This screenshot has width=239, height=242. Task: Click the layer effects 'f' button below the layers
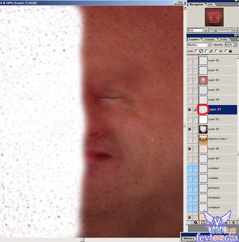point(195,222)
